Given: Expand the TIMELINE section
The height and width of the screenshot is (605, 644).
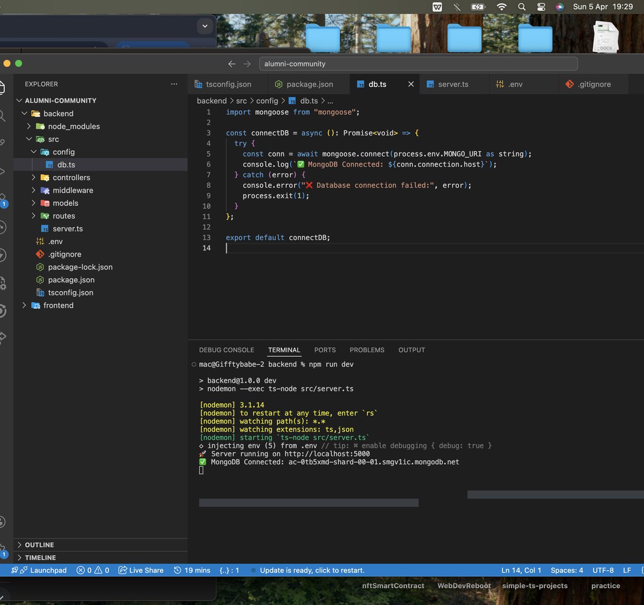Looking at the screenshot, I should [100, 558].
